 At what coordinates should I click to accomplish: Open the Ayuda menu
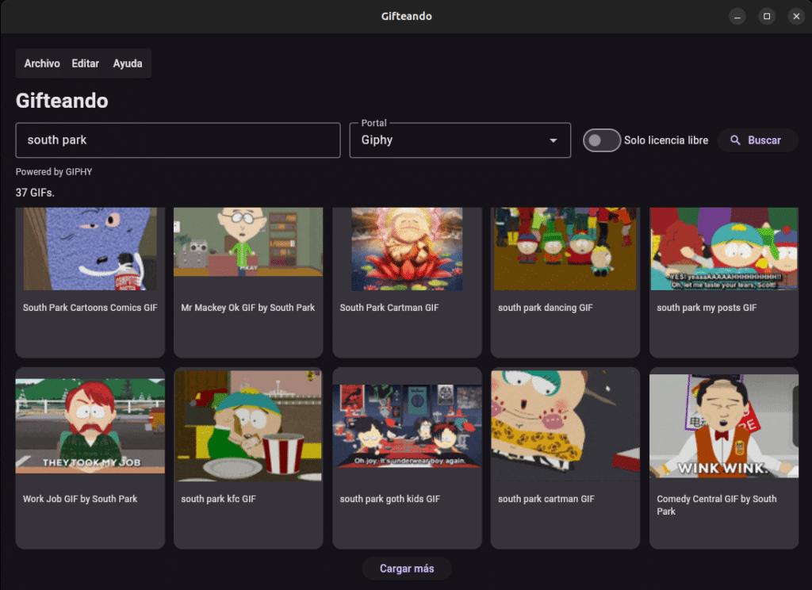click(128, 63)
